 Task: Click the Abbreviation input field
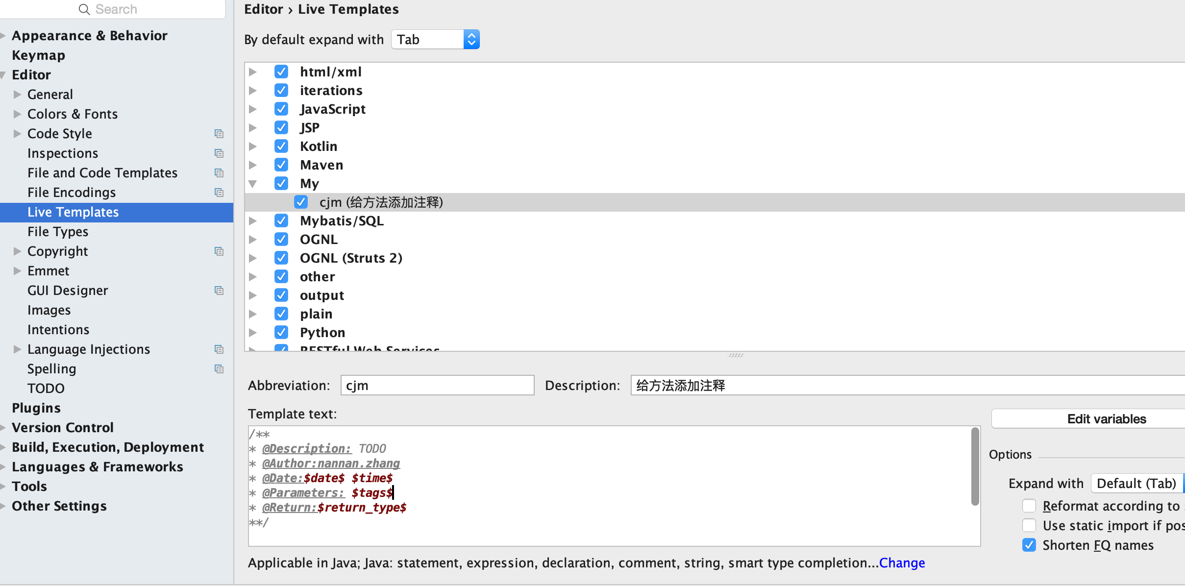[437, 385]
